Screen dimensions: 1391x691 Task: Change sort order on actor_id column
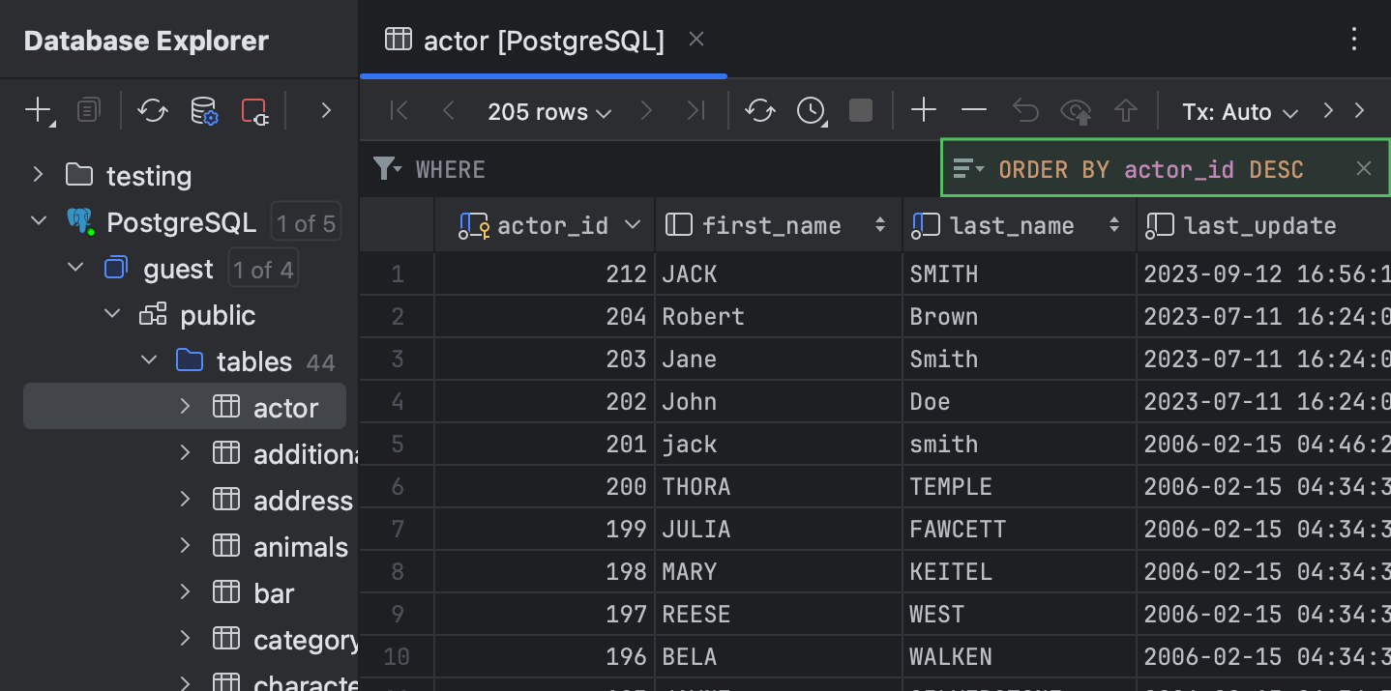pos(633,224)
